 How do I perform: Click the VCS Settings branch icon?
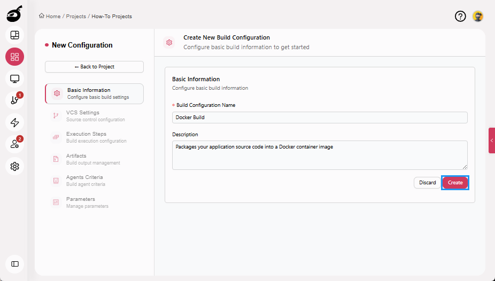[x=56, y=116]
